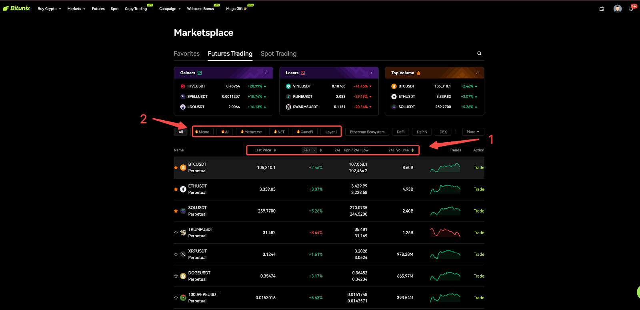Viewport: 640px width, 310px height.
Task: Click Trade link for BTCUSDT
Action: (479, 168)
